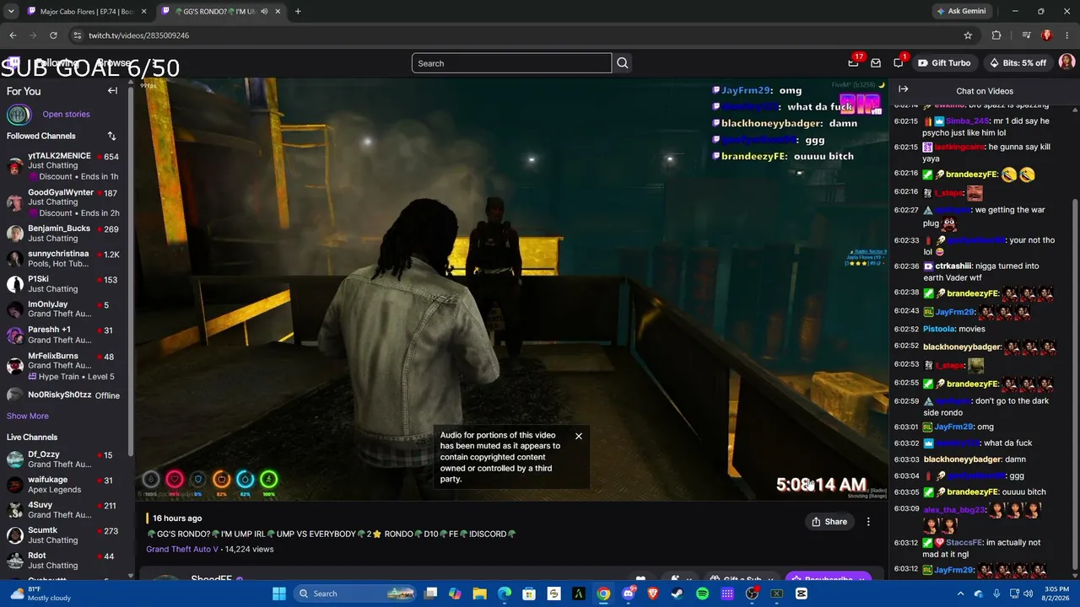Open waifukage live channel
This screenshot has height=607, width=1080.
tap(63, 485)
